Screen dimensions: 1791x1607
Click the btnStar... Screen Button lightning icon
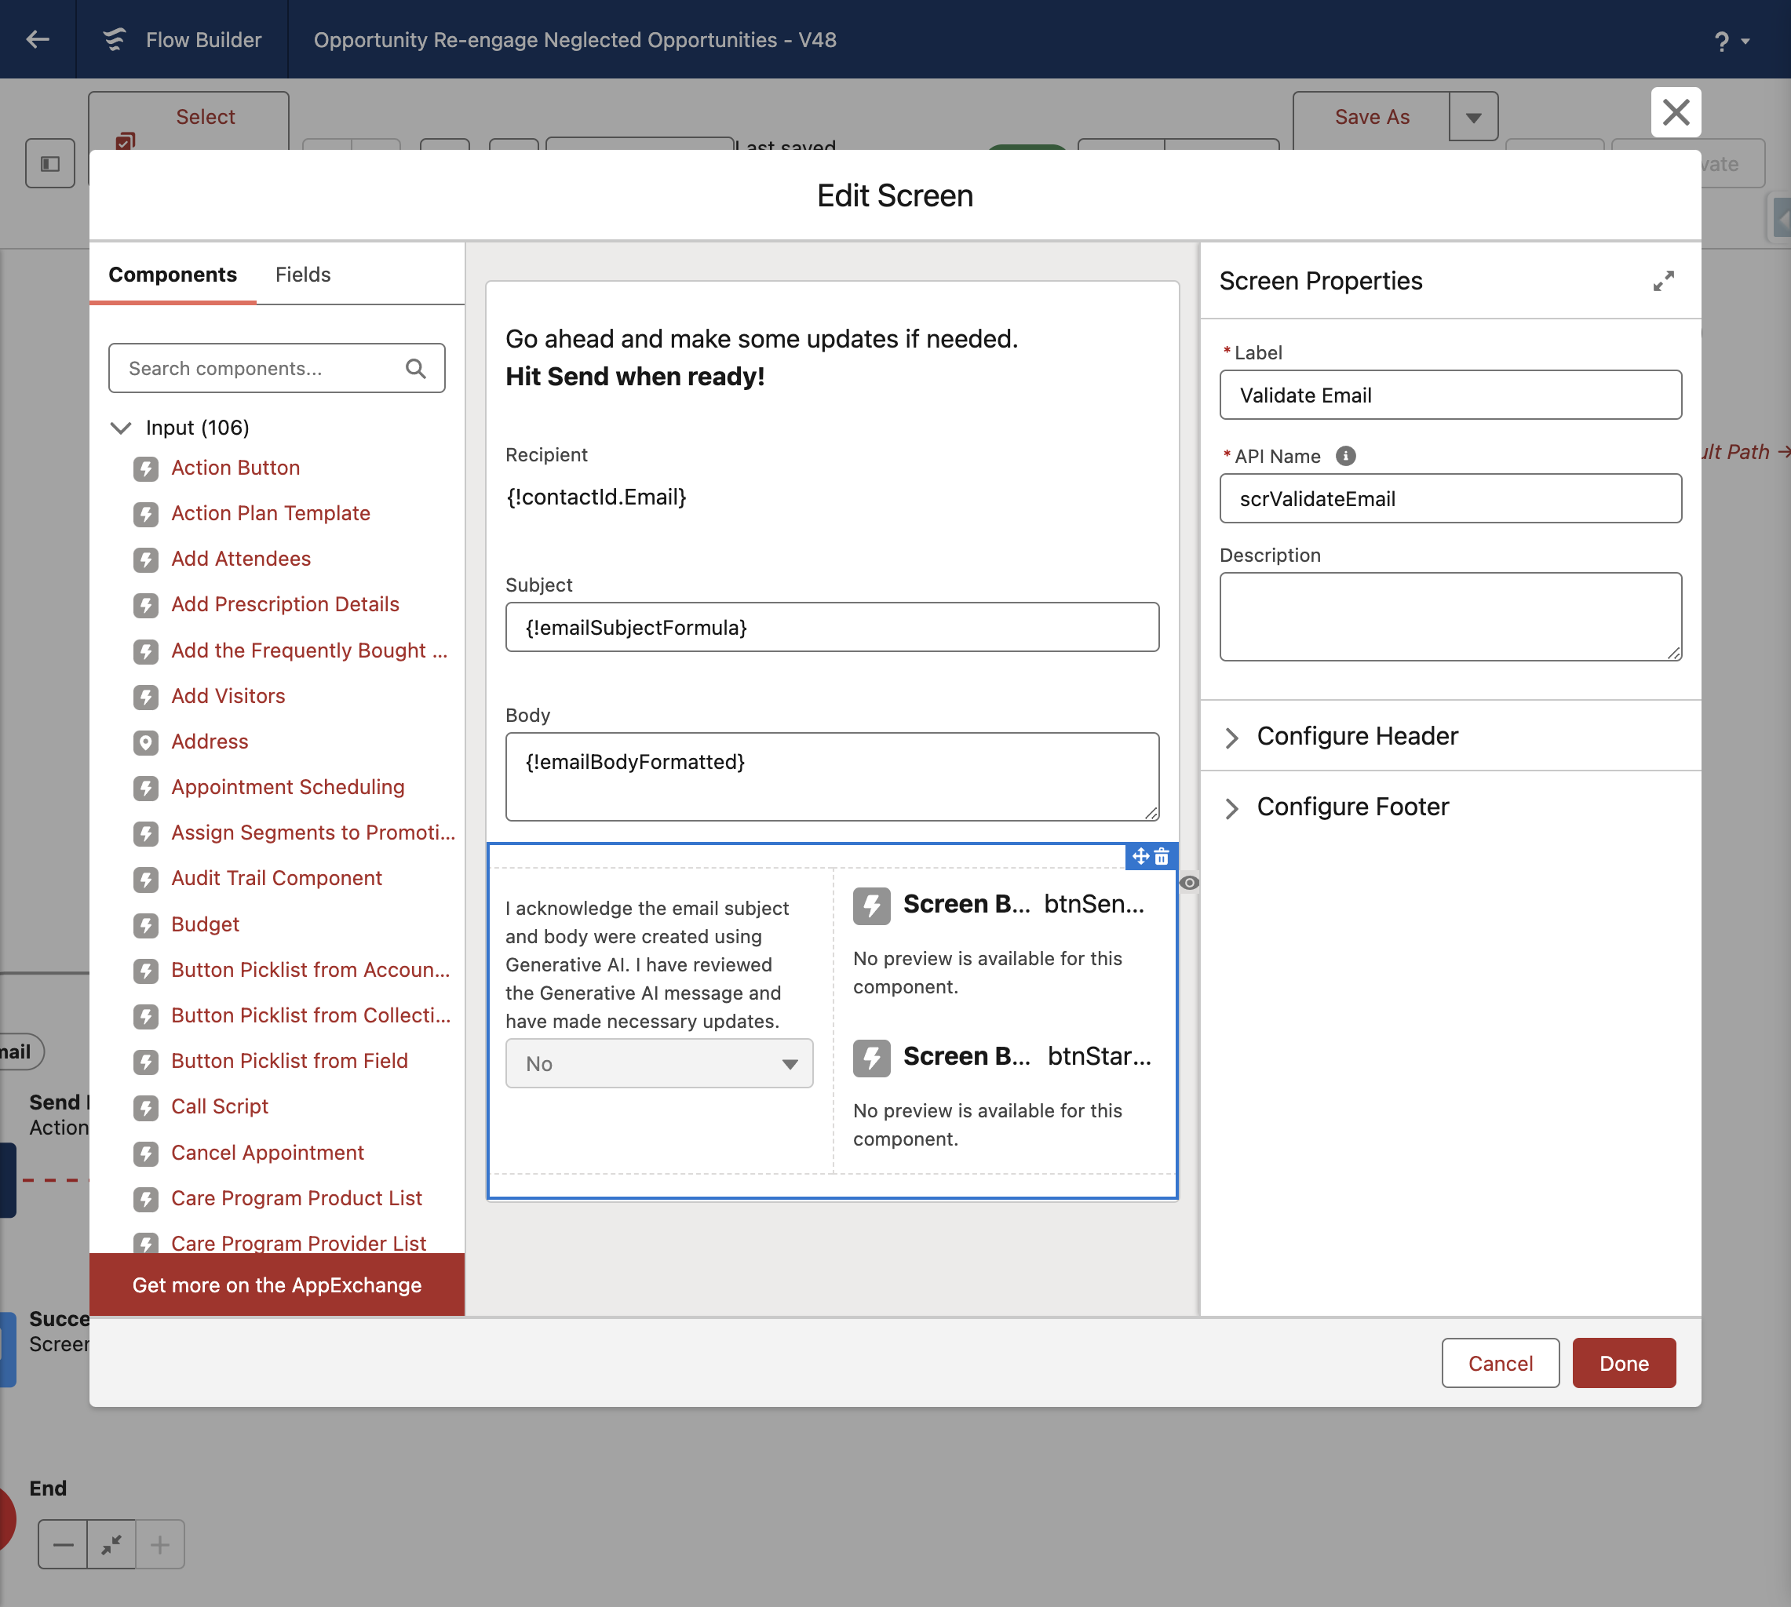click(872, 1058)
